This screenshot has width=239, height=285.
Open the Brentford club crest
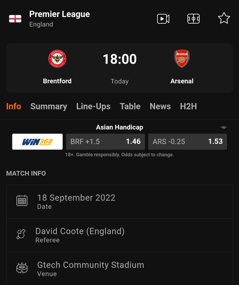pos(57,59)
